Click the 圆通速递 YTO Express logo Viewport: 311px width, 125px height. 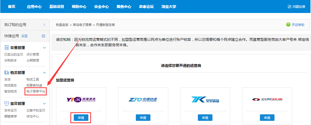click(81, 99)
